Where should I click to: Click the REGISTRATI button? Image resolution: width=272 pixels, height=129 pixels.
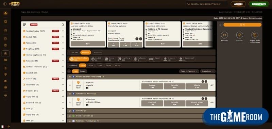259,4
